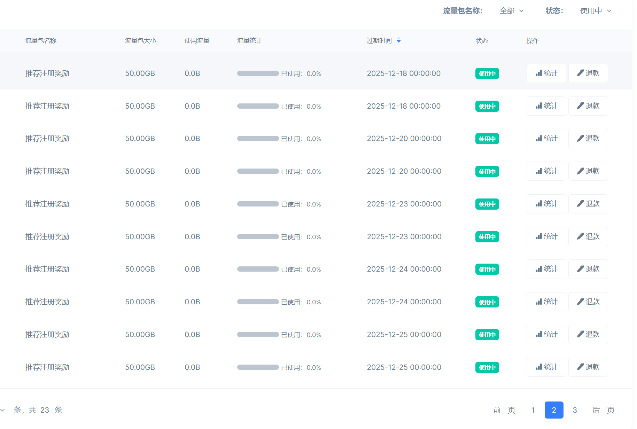Click the green 使用中 status badge in the first row
Viewport: 637px width, 429px height.
tap(487, 73)
